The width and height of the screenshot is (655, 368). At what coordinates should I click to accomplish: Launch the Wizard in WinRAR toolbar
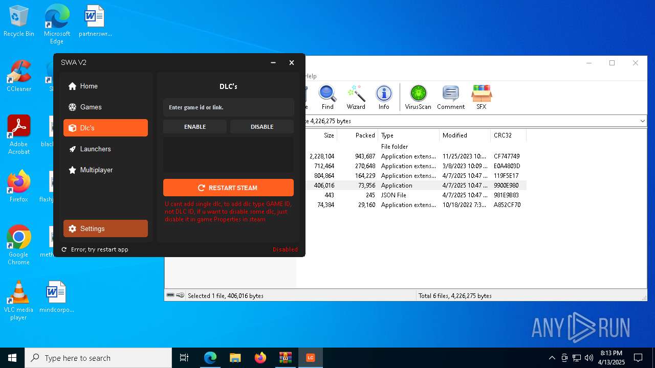click(356, 97)
